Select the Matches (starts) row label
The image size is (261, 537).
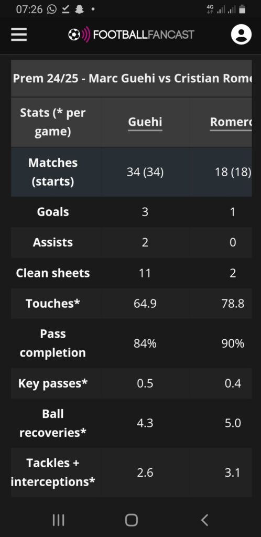[53, 172]
